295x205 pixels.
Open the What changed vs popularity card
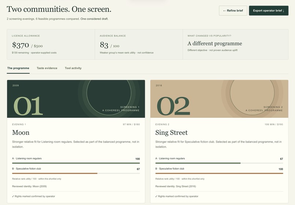point(236,44)
